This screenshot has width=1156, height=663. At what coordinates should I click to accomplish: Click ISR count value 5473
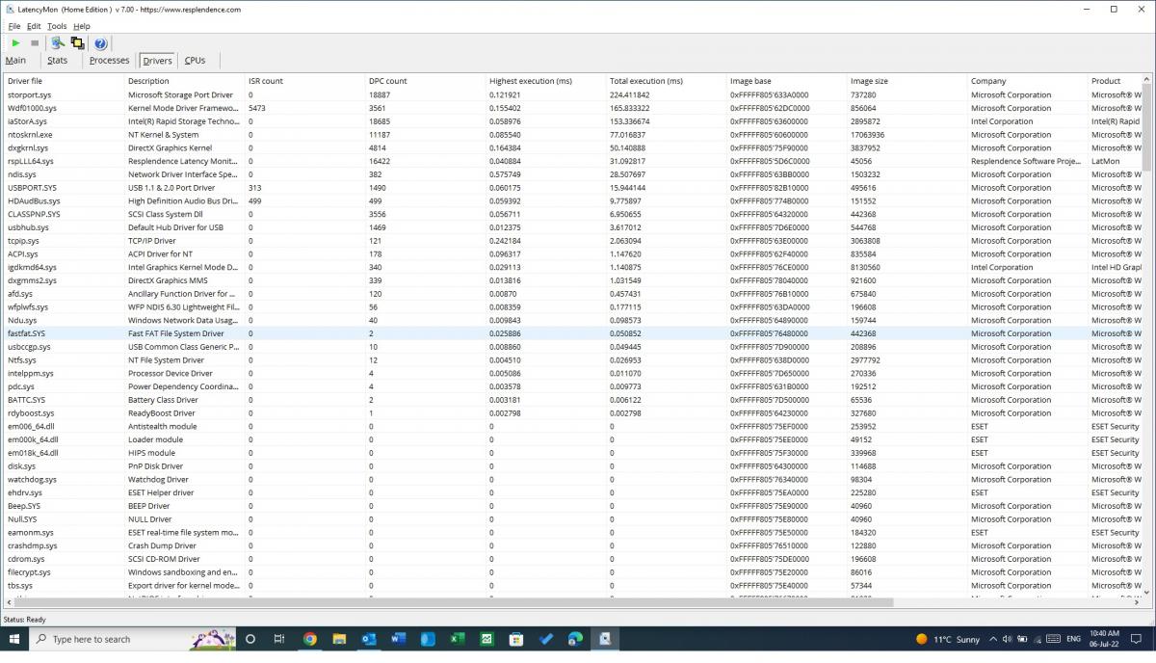click(x=257, y=109)
